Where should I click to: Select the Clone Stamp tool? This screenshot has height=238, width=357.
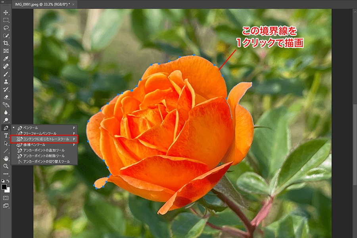(x=6, y=82)
